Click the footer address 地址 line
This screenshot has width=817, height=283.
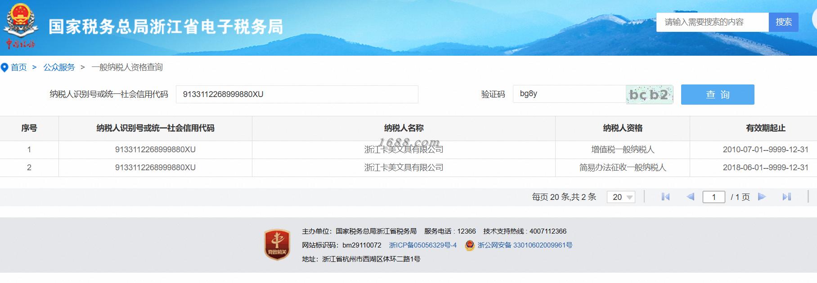(x=361, y=259)
